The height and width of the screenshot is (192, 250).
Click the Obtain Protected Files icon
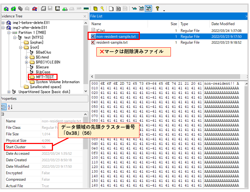point(95,8)
